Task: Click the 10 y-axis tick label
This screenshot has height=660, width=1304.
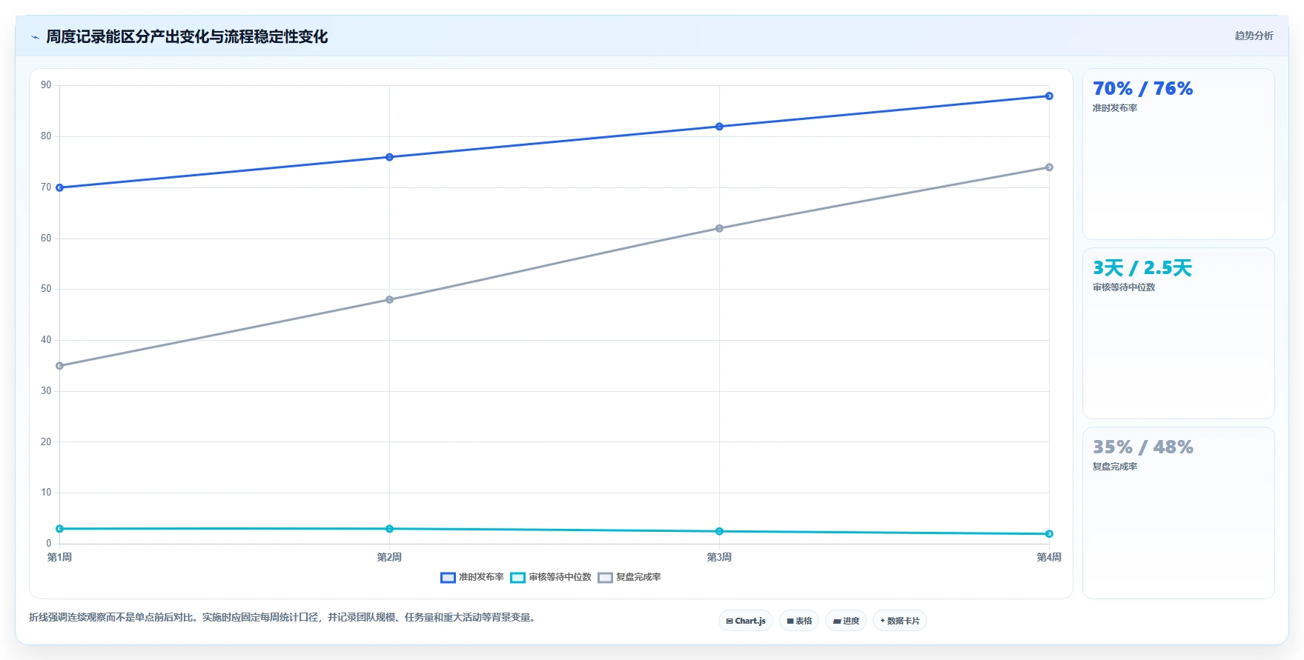Action: (x=46, y=493)
